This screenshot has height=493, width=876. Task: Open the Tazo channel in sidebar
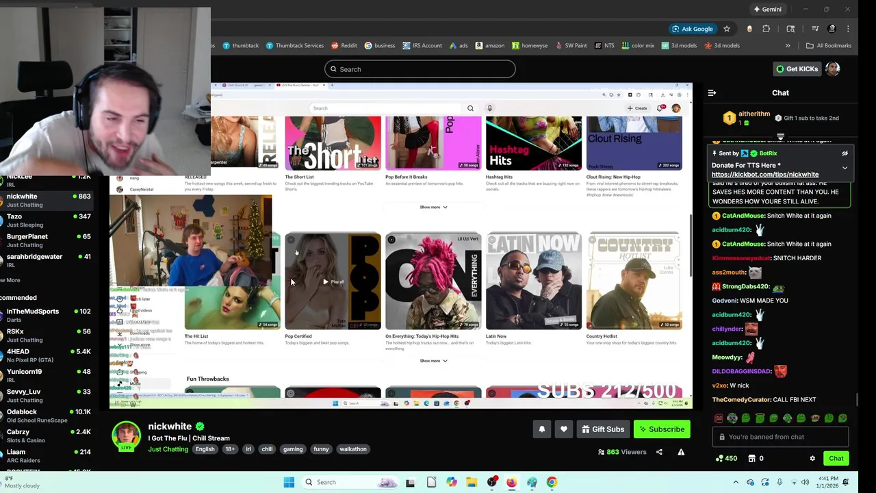click(45, 220)
